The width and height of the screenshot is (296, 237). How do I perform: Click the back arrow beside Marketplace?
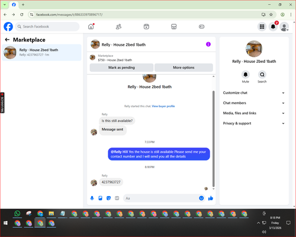tap(7, 40)
